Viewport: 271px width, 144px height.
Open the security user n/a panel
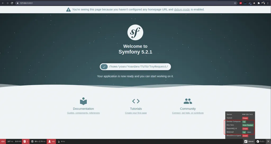point(51,141)
